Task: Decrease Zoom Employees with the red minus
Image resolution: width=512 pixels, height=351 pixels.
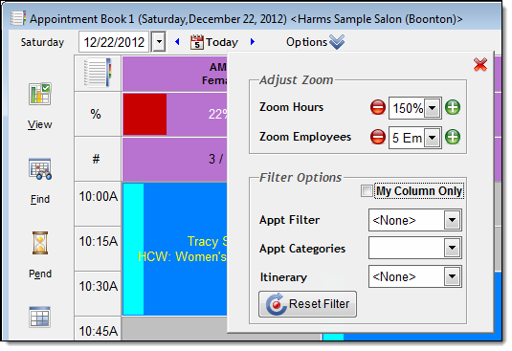Action: [378, 137]
